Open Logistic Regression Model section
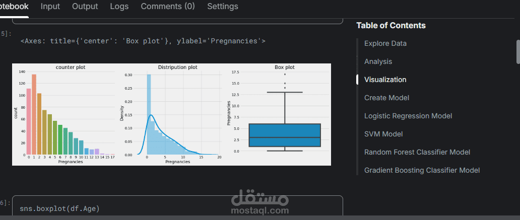Image resolution: width=520 pixels, height=220 pixels. (x=408, y=116)
